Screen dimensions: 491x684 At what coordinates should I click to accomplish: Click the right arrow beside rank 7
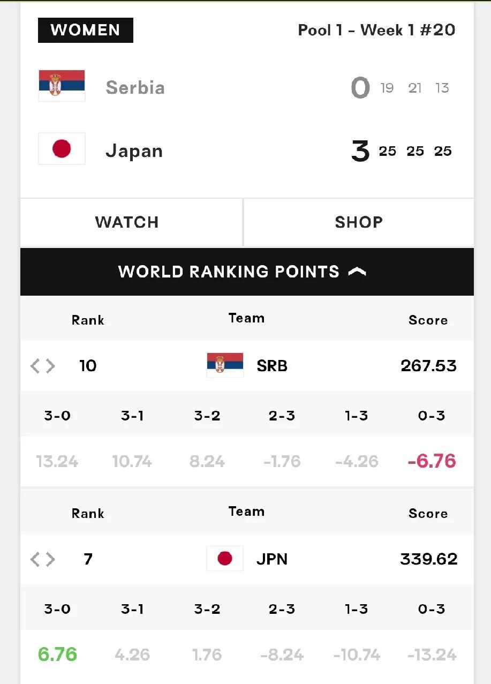[50, 559]
